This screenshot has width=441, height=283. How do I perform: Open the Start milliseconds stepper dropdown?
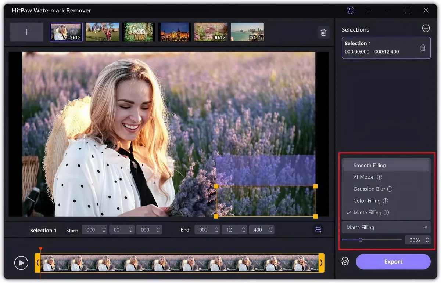click(x=158, y=229)
